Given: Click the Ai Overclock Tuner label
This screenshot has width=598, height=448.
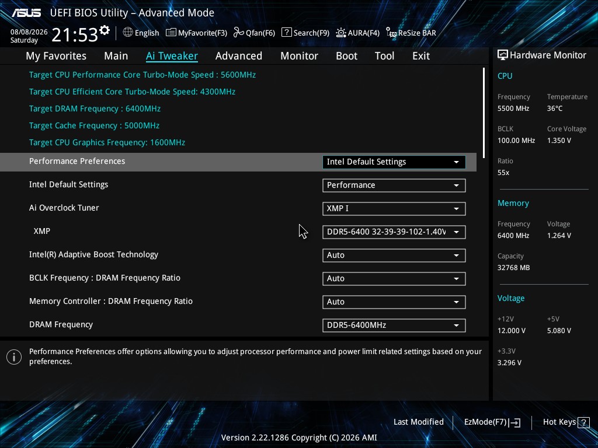Looking at the screenshot, I should click(x=64, y=208).
